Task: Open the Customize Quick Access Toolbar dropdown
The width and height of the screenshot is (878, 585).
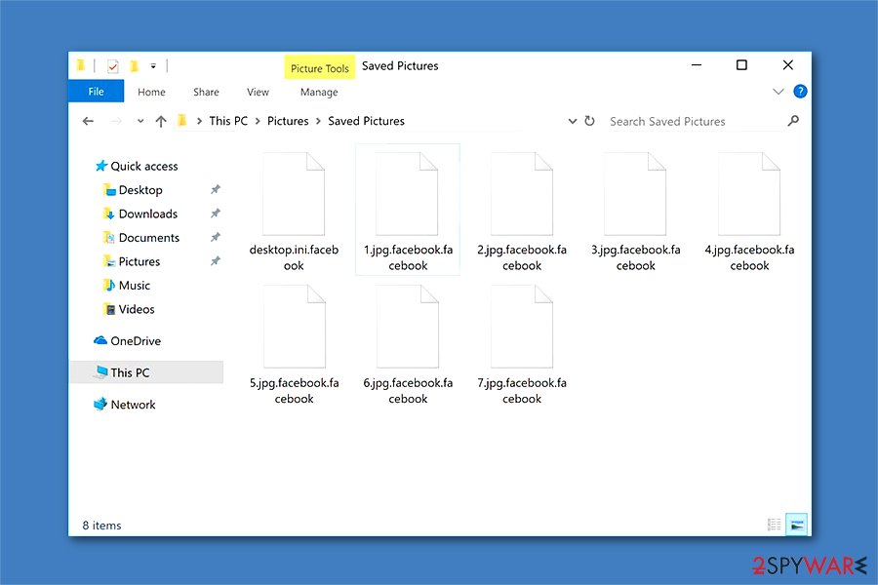Action: (x=153, y=66)
